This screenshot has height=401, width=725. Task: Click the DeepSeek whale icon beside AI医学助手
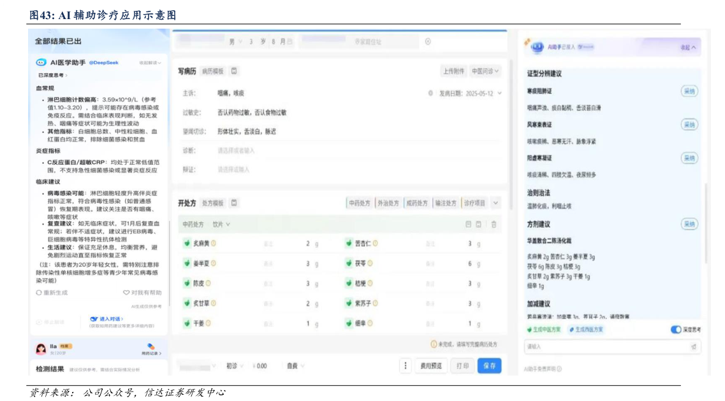pos(41,62)
